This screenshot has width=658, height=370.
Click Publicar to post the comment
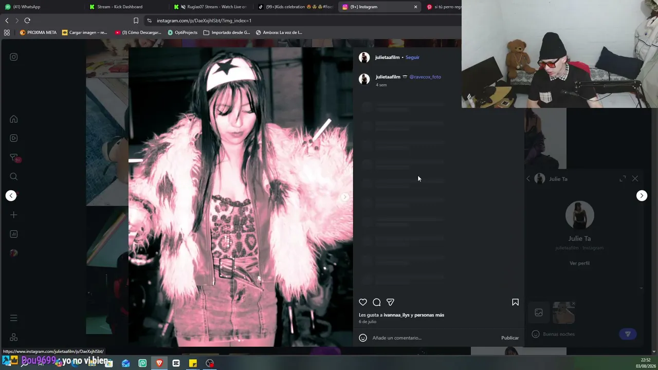coord(510,338)
